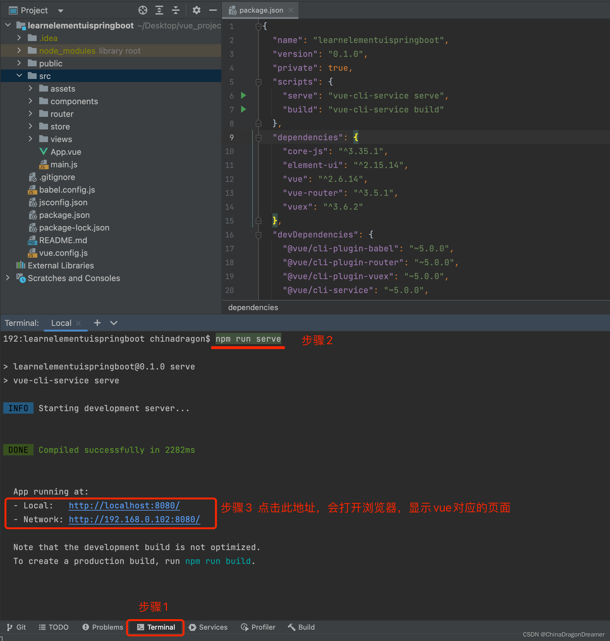Collapse the src folder
The image size is (610, 641).
[19, 76]
